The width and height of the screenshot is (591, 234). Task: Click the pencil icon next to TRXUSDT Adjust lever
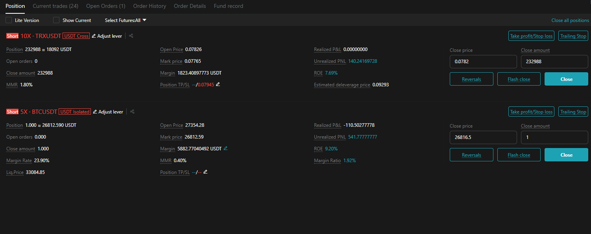coord(94,36)
